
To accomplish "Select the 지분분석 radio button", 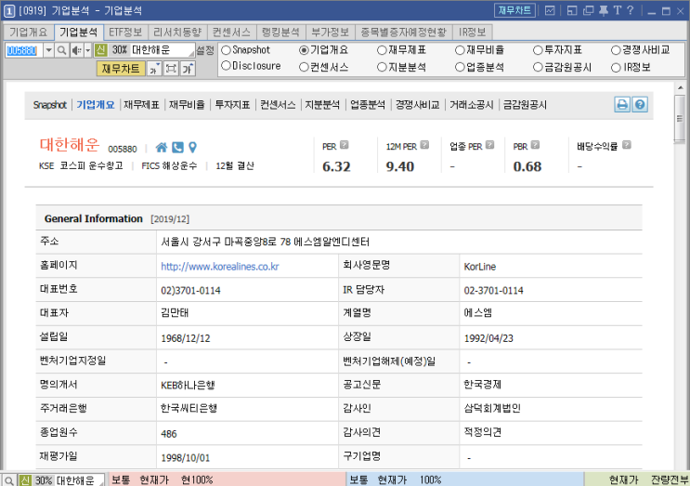I will click(x=382, y=67).
